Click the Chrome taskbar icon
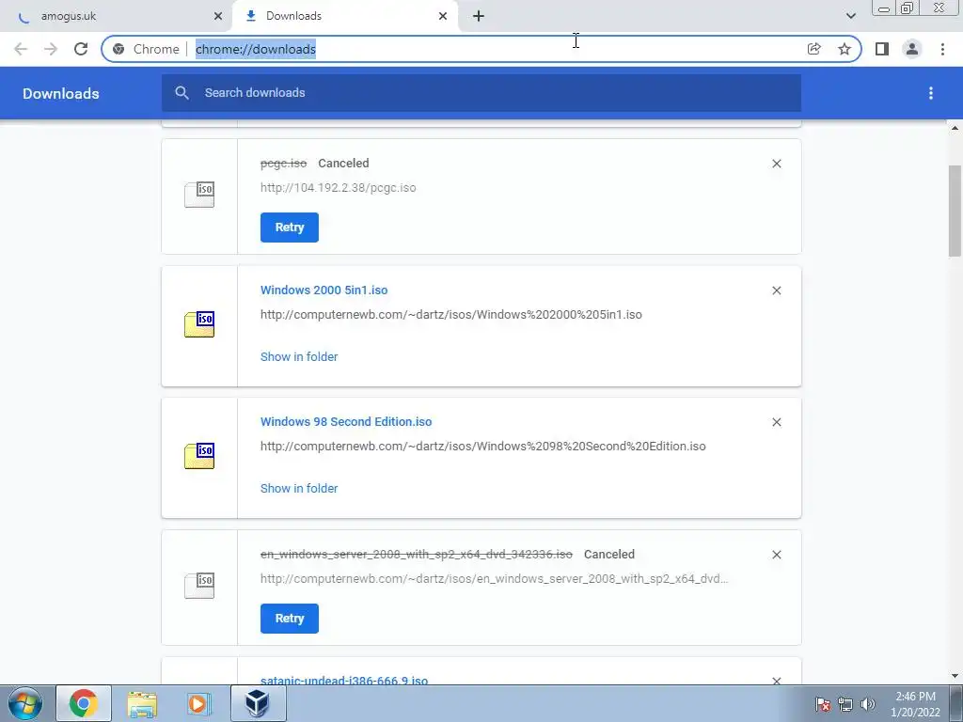The image size is (963, 722). tap(84, 703)
